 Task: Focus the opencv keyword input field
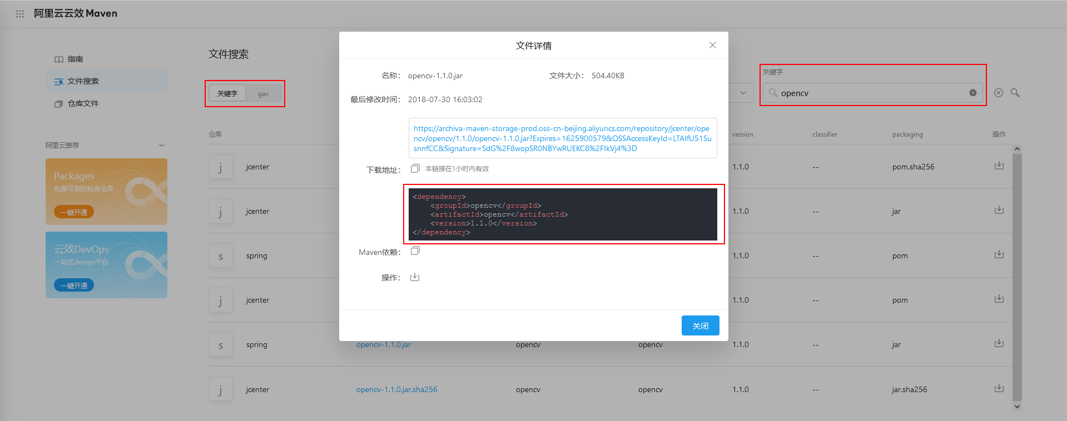click(872, 93)
